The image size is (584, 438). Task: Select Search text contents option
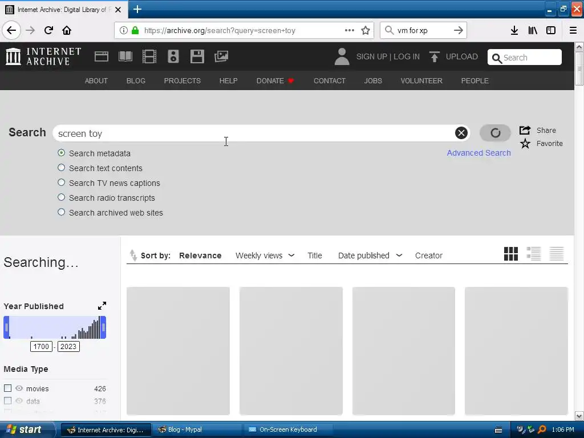coord(62,168)
